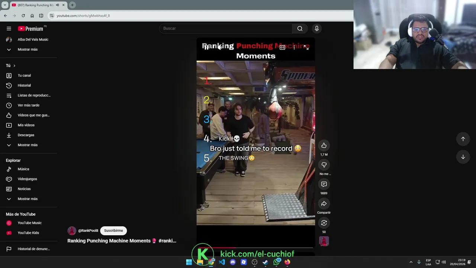476x268 pixels.
Task: Switch the ESP LAA keyboard language
Action: [x=428, y=262]
